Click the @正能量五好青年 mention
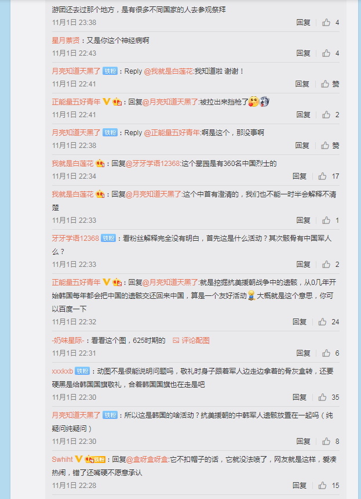Screen dimensions: 361x499 pyautogui.click(x=172, y=133)
